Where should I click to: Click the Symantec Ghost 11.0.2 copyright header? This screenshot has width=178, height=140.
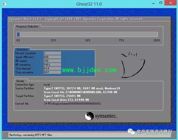pos(76,19)
